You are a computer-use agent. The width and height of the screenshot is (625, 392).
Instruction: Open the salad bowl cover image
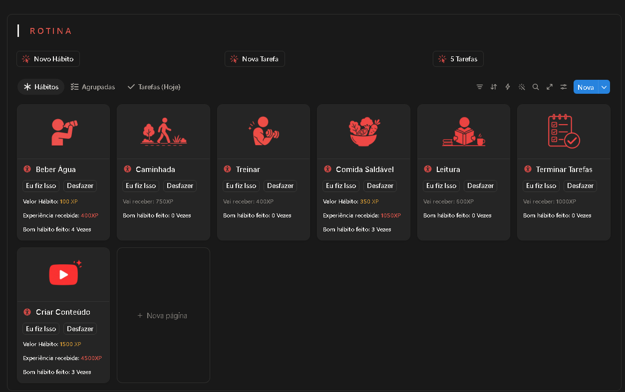click(x=363, y=132)
